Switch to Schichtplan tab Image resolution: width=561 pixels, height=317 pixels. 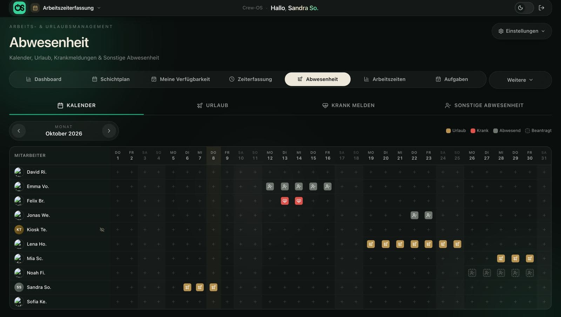[x=111, y=79]
